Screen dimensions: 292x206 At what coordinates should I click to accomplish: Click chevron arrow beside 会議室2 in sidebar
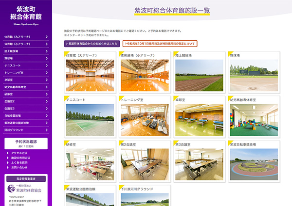[47, 101]
